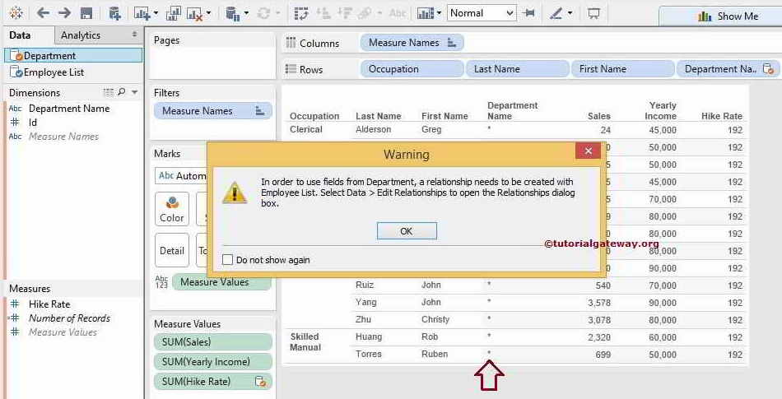
Task: Click the Highlight pen icon
Action: tap(556, 13)
